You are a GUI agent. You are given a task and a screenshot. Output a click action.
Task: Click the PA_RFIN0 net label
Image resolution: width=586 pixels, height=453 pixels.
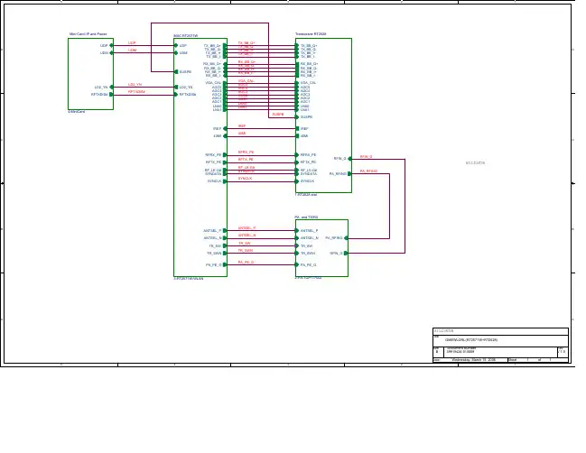(368, 170)
